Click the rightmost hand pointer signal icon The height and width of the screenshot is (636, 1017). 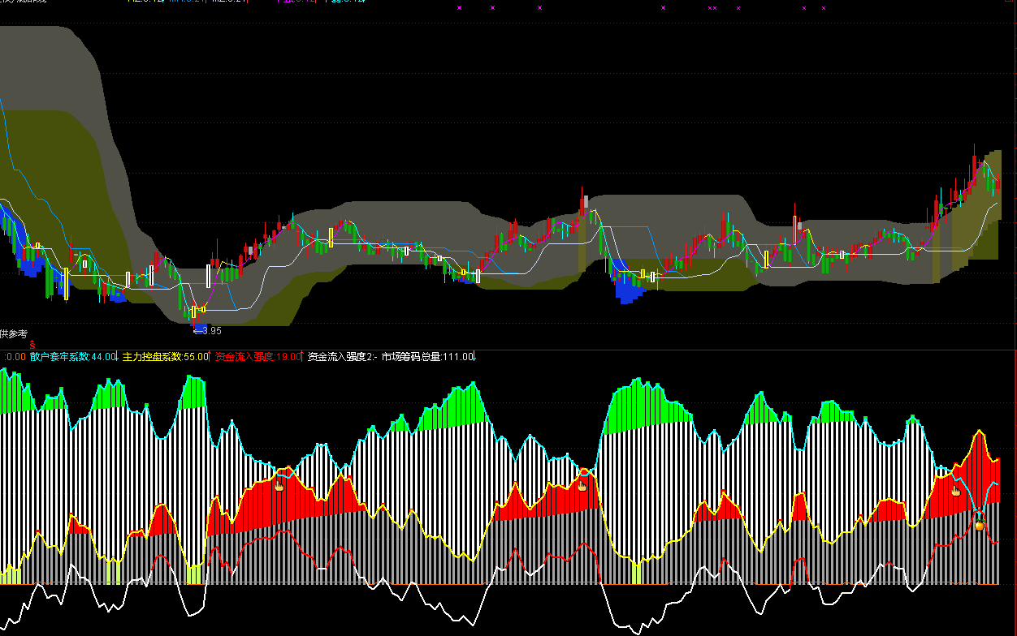point(956,491)
